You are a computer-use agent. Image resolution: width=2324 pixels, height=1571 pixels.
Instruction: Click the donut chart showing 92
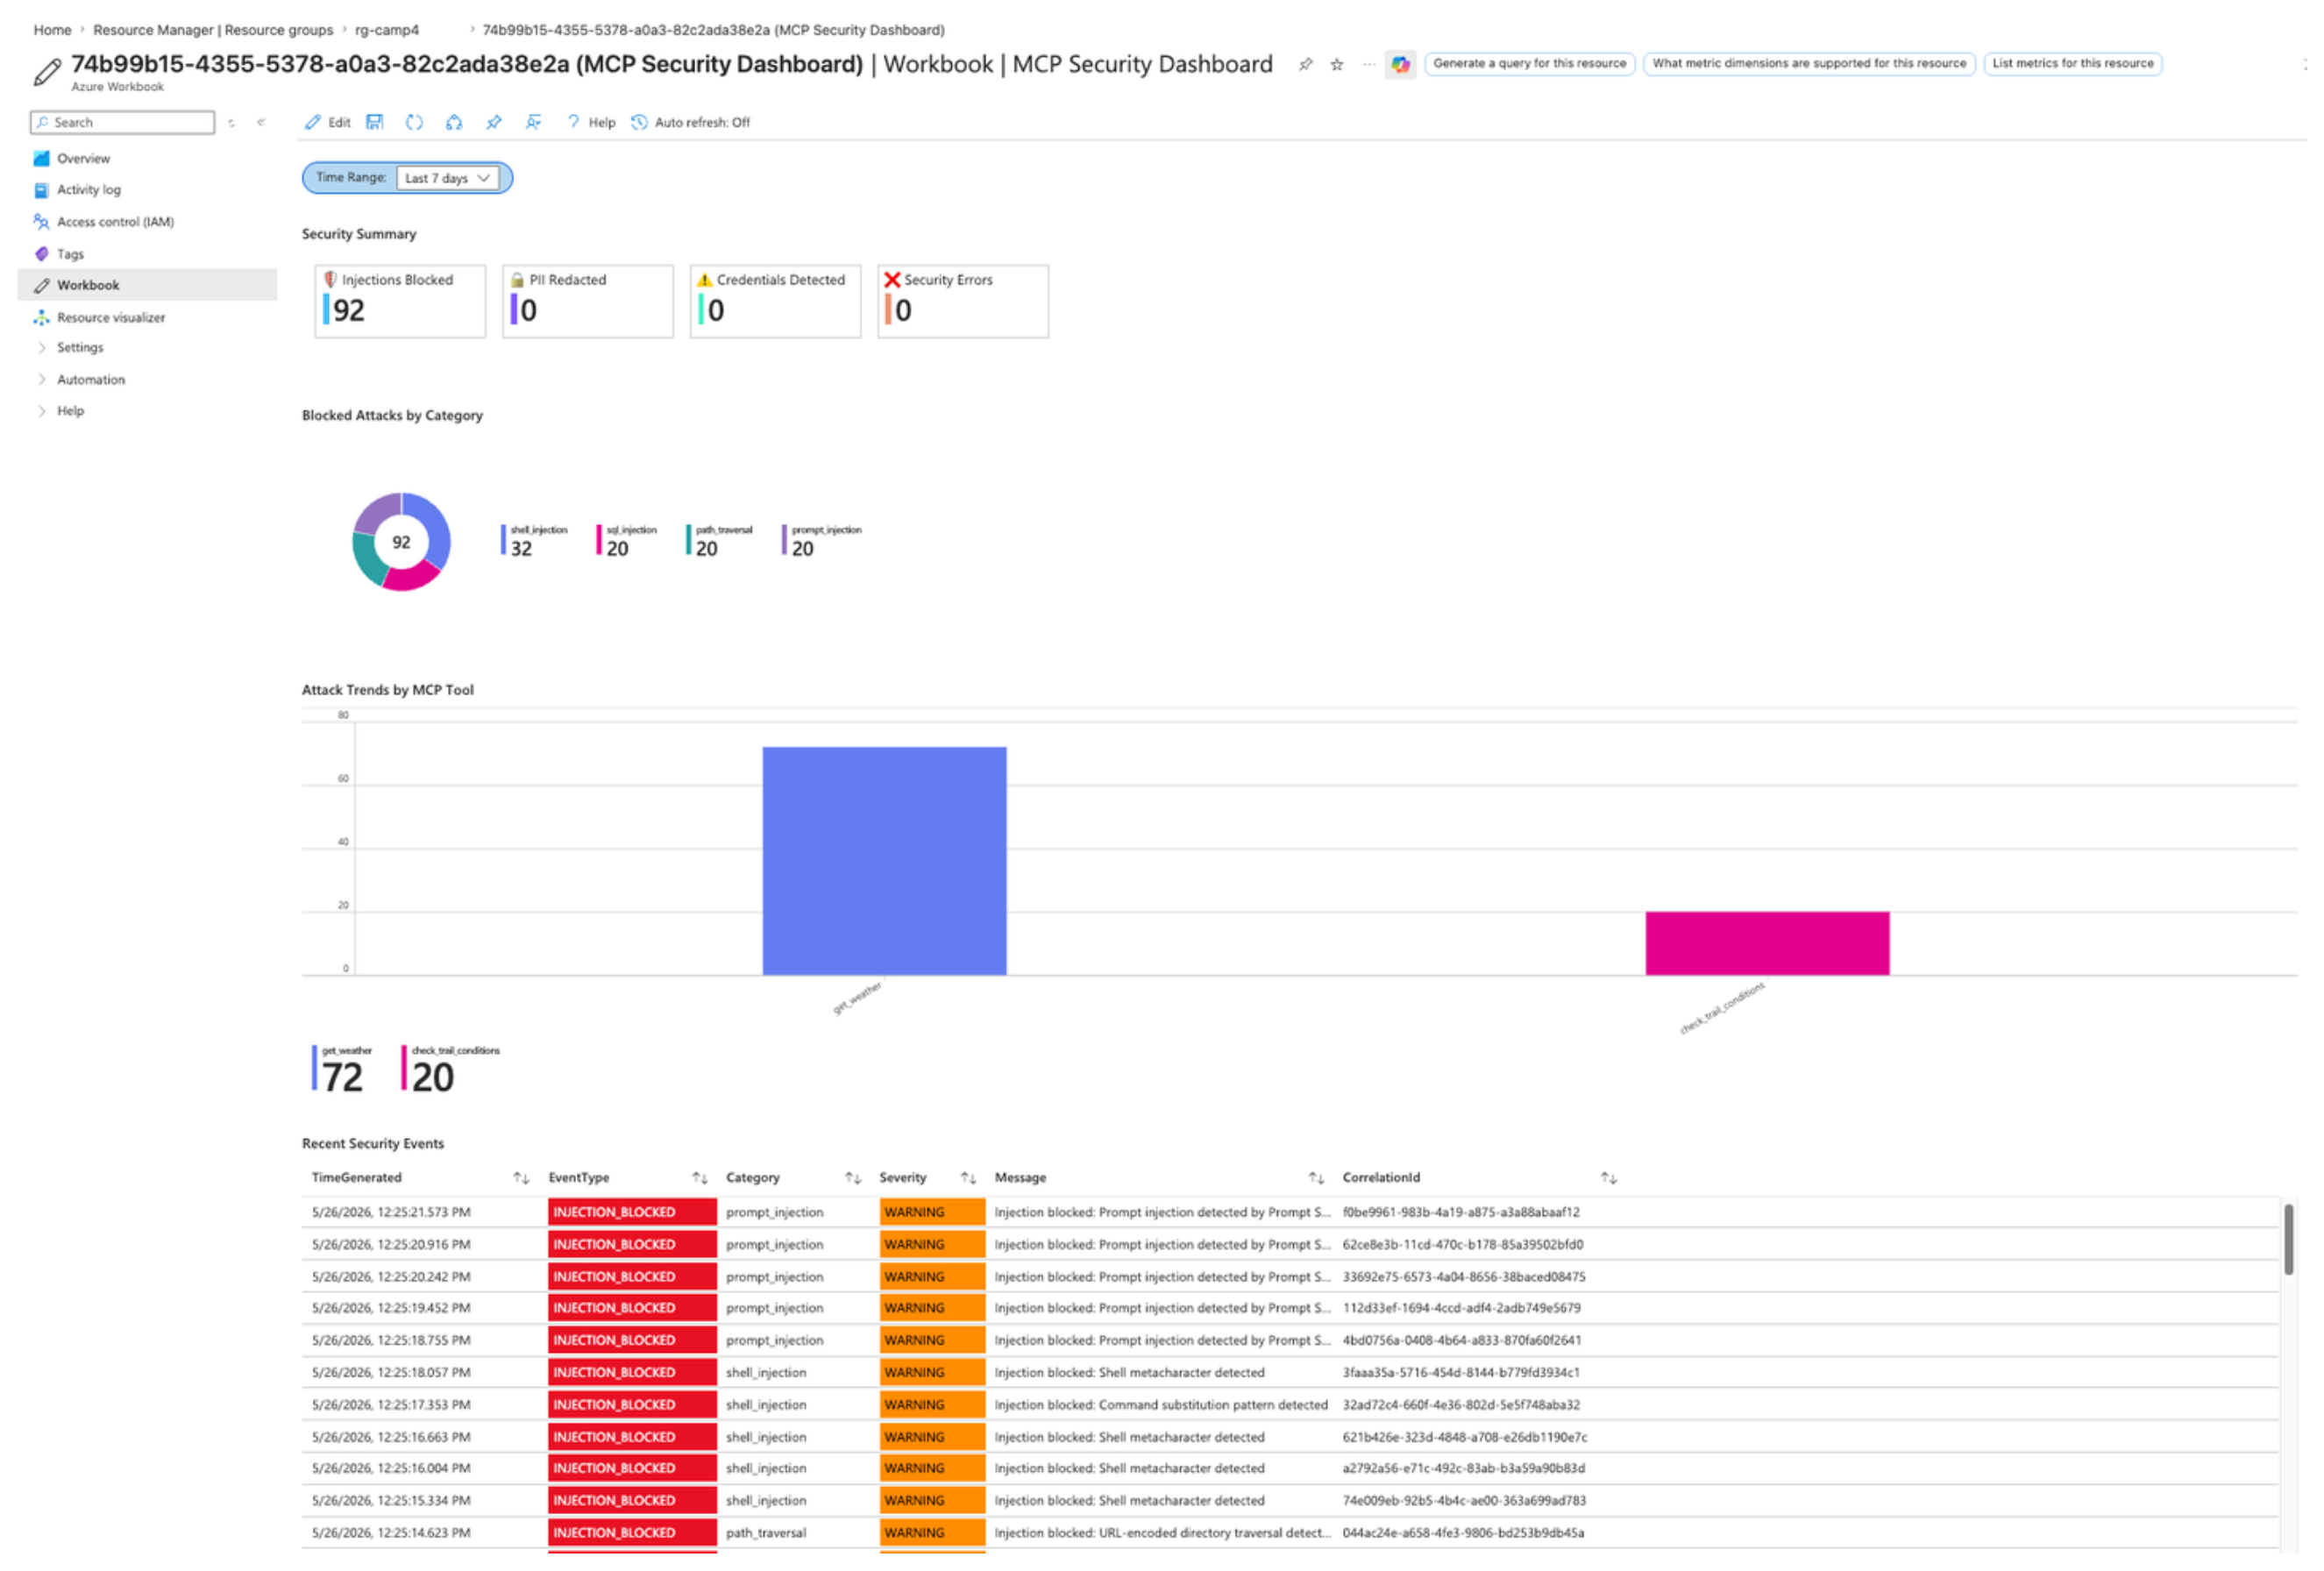tap(401, 541)
